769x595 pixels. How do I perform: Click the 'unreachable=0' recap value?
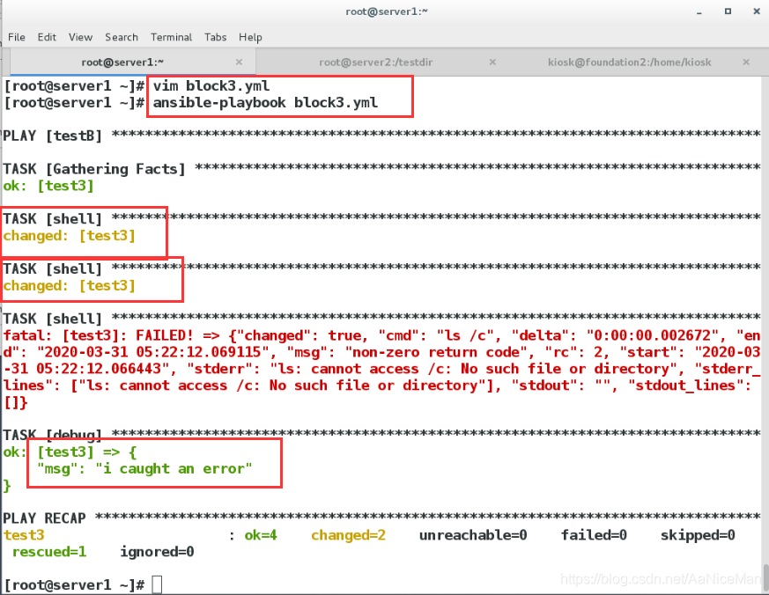click(x=473, y=535)
